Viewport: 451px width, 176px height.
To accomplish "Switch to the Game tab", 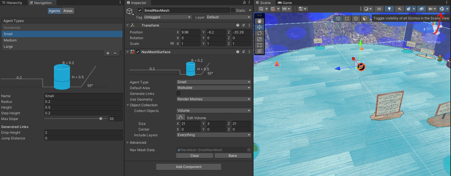I will point(285,3).
